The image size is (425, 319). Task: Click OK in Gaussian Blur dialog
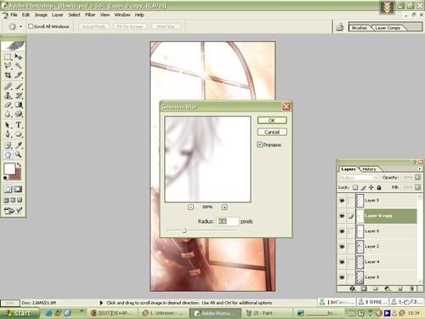click(x=272, y=120)
